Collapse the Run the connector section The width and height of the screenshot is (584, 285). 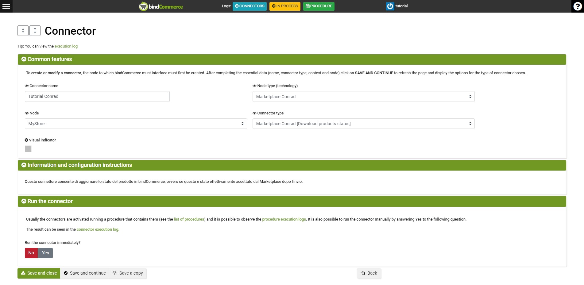[24, 201]
